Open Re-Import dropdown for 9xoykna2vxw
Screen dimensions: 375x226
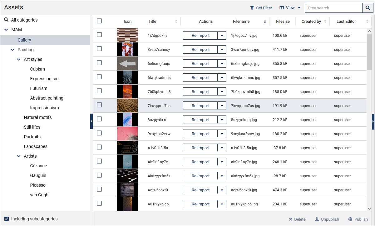pos(222,134)
